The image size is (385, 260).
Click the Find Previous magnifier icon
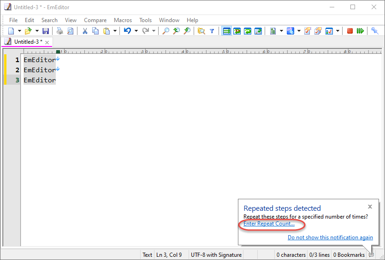pos(176,31)
